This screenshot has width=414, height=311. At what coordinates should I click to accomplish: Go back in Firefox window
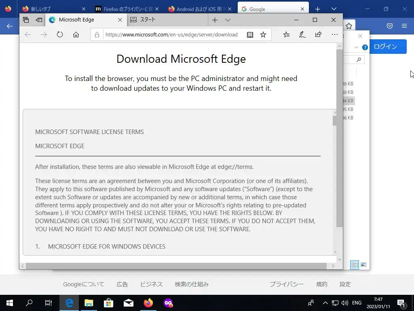(x=10, y=26)
